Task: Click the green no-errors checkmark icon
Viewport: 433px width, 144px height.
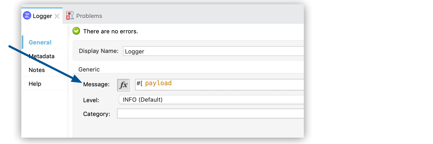Action: 76,31
